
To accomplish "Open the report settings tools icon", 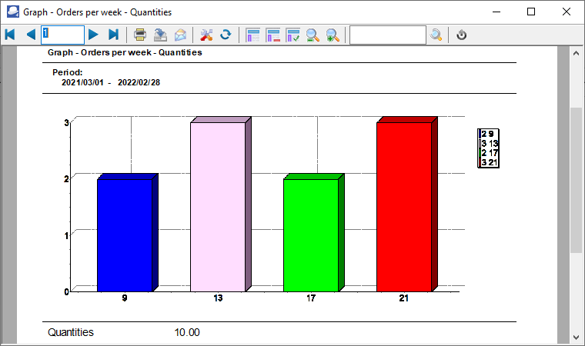I will [x=206, y=35].
